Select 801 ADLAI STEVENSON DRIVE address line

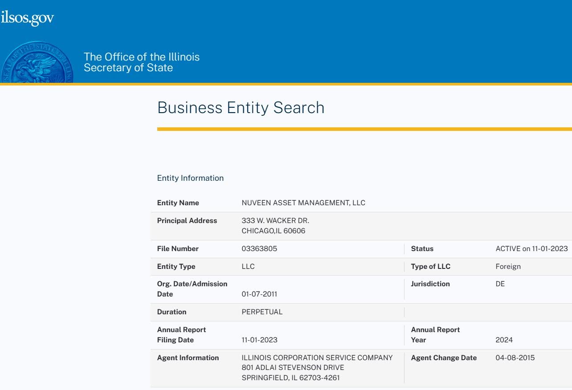point(293,368)
